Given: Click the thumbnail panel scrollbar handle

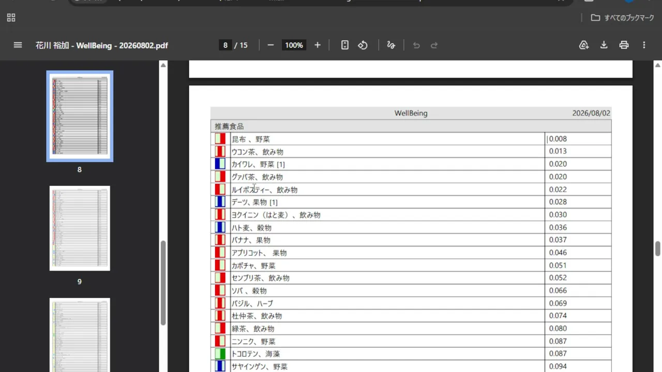Looking at the screenshot, I should [x=163, y=283].
